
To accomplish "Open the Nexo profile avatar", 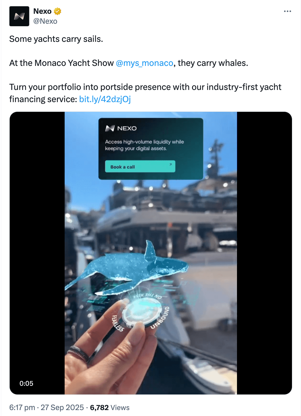I will 19,16.
